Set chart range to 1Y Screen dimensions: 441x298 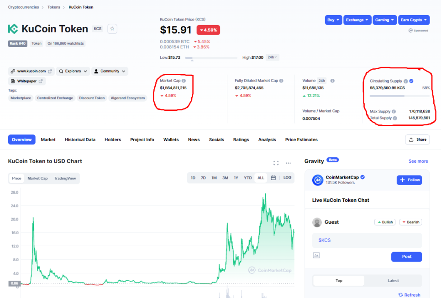coord(236,178)
